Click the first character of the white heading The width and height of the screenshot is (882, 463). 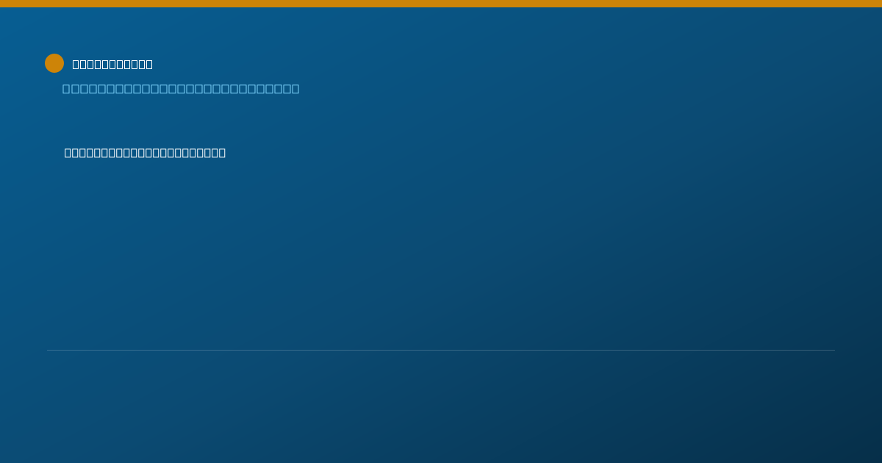(x=76, y=64)
